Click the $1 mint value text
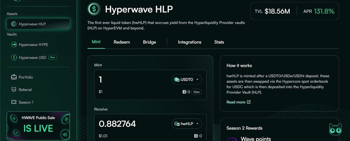Screen dimensions: 350x141 click(101, 92)
